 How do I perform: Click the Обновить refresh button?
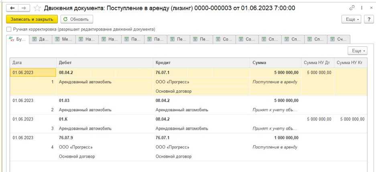click(77, 19)
